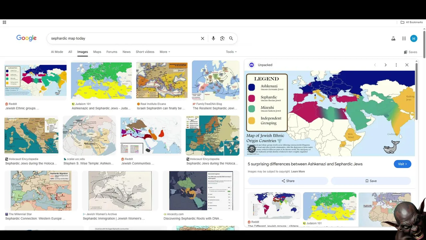Viewport: 426px width, 240px height.
Task: Open the Google apps launcher
Action: pos(404,38)
